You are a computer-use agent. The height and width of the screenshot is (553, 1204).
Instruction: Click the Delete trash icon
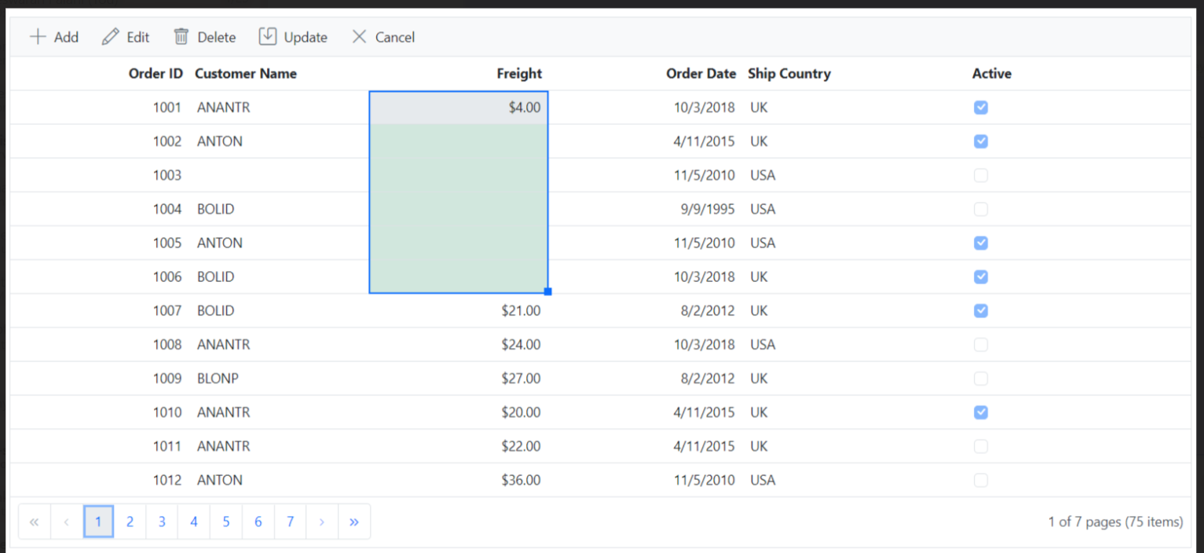point(181,37)
